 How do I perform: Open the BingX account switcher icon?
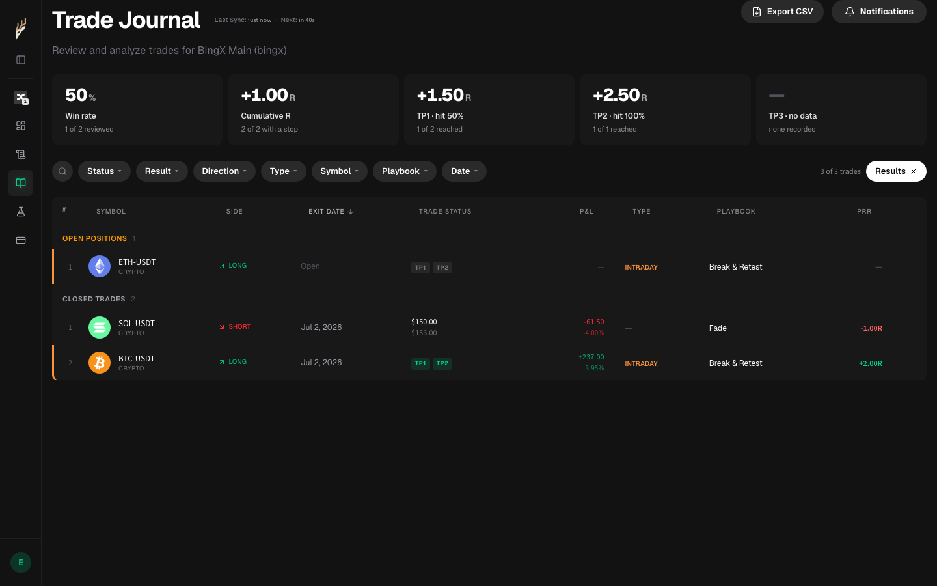pos(21,97)
